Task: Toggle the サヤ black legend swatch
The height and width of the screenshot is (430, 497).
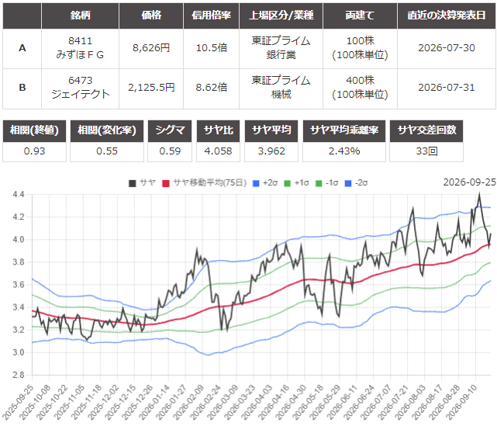Action: [132, 183]
